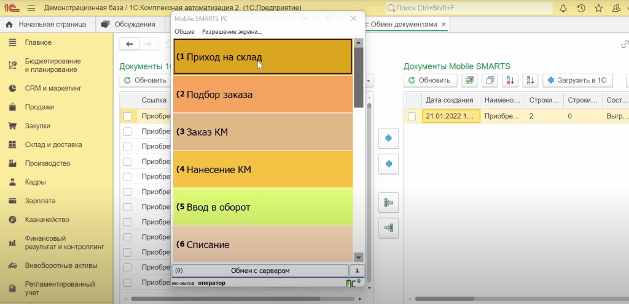
Task: Open the history clock icon
Action: coord(581,8)
